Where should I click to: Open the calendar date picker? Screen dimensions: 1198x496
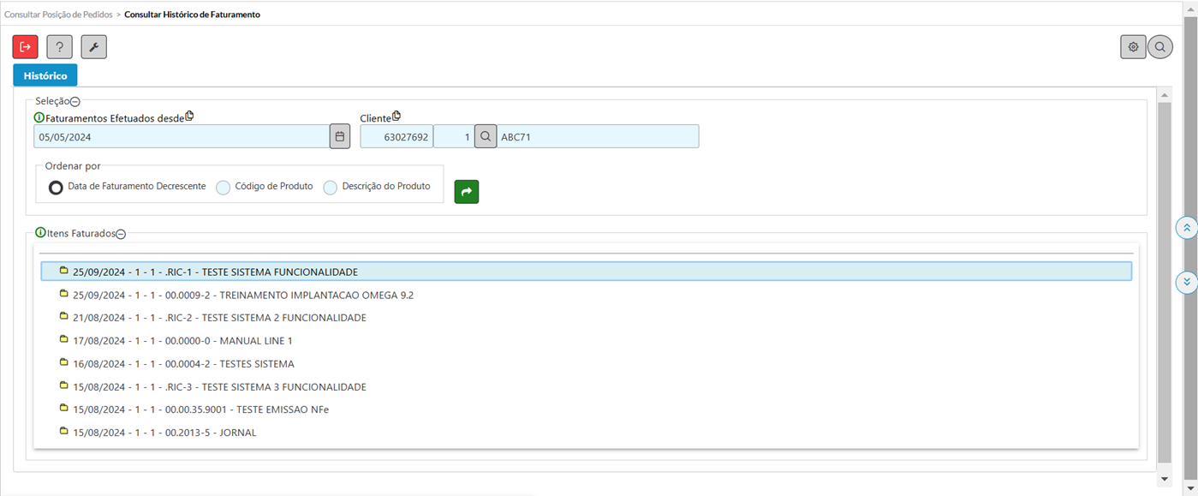340,136
